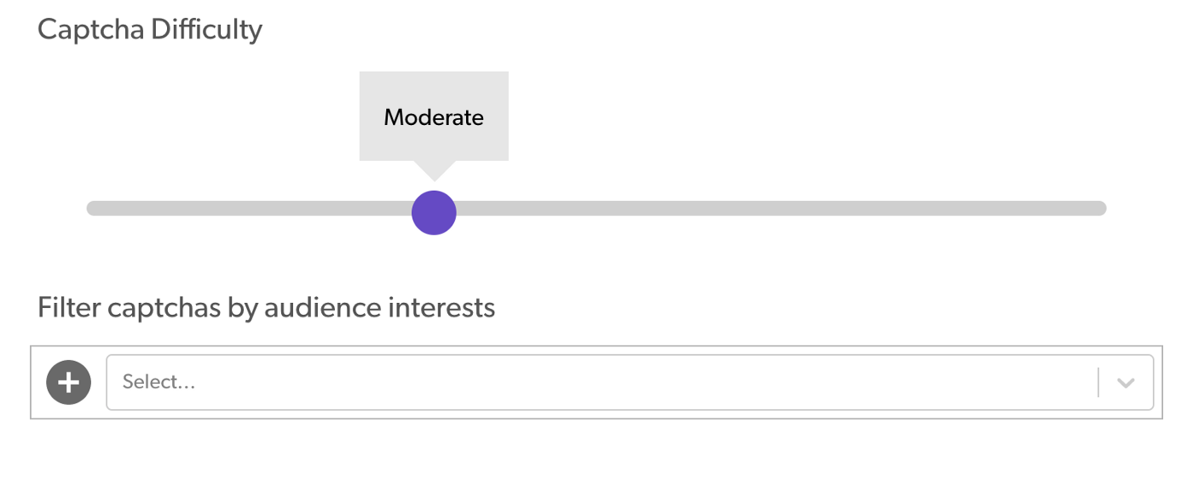Click "Filter captchas by audience interests" label
Viewport: 1193px width, 479px height.
[266, 307]
